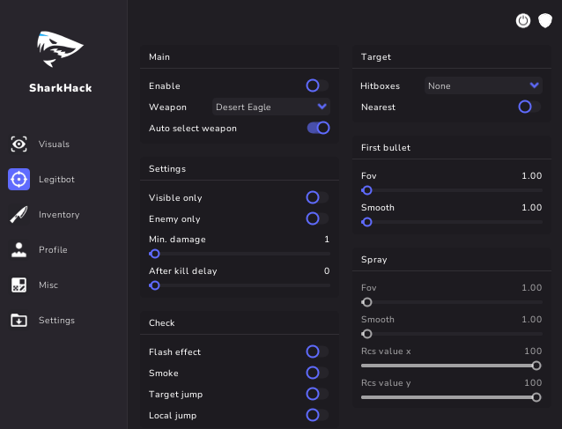This screenshot has width=562, height=429.
Task: Click the Visuals eye icon
Action: (x=18, y=144)
